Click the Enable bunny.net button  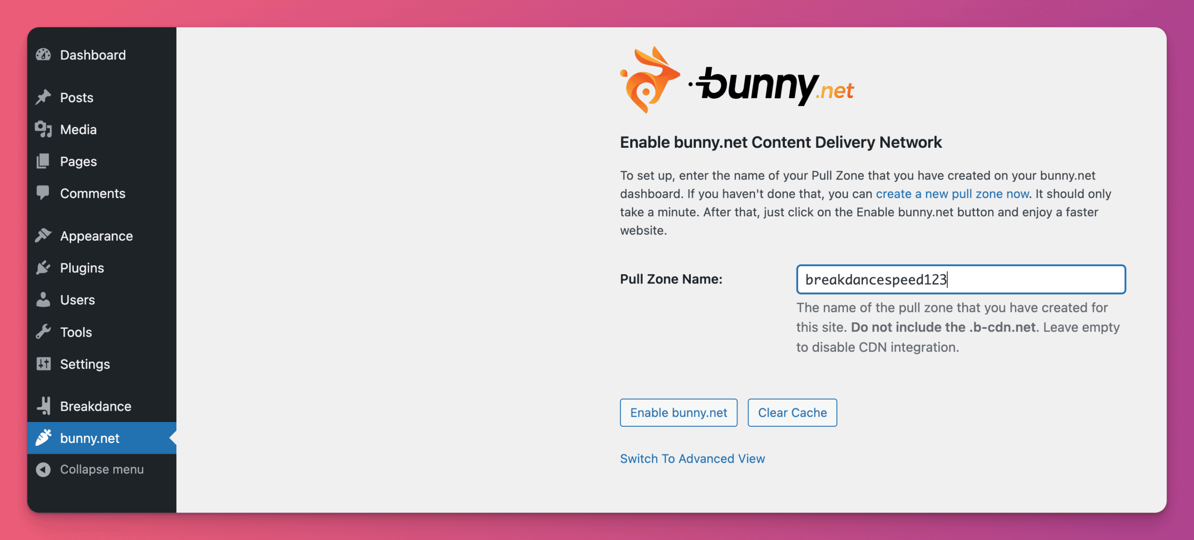click(679, 412)
